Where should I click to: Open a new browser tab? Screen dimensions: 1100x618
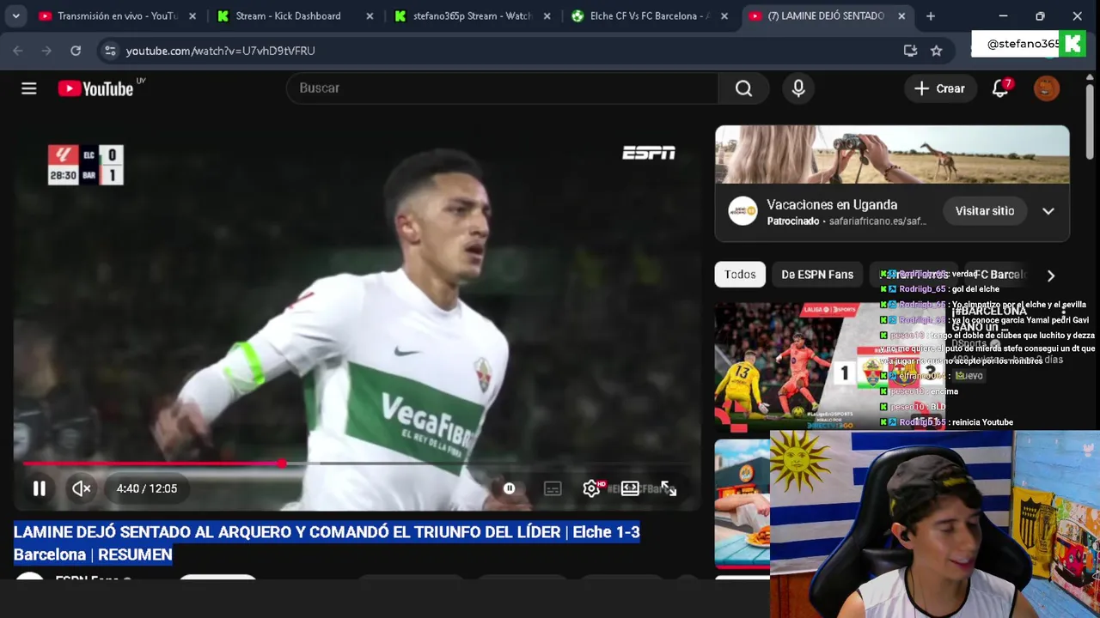[x=931, y=15]
